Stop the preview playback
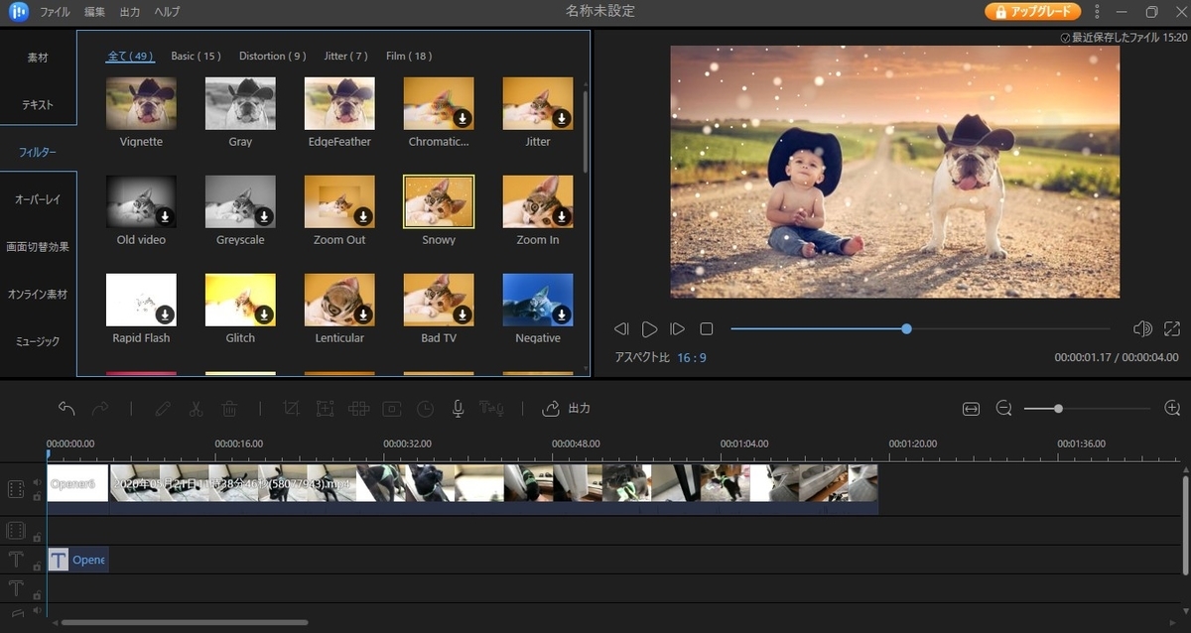The width and height of the screenshot is (1191, 633). click(706, 328)
